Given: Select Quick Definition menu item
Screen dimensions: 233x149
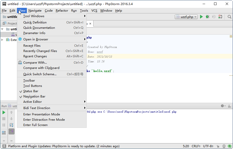Looking at the screenshot, I should click(52, 22).
